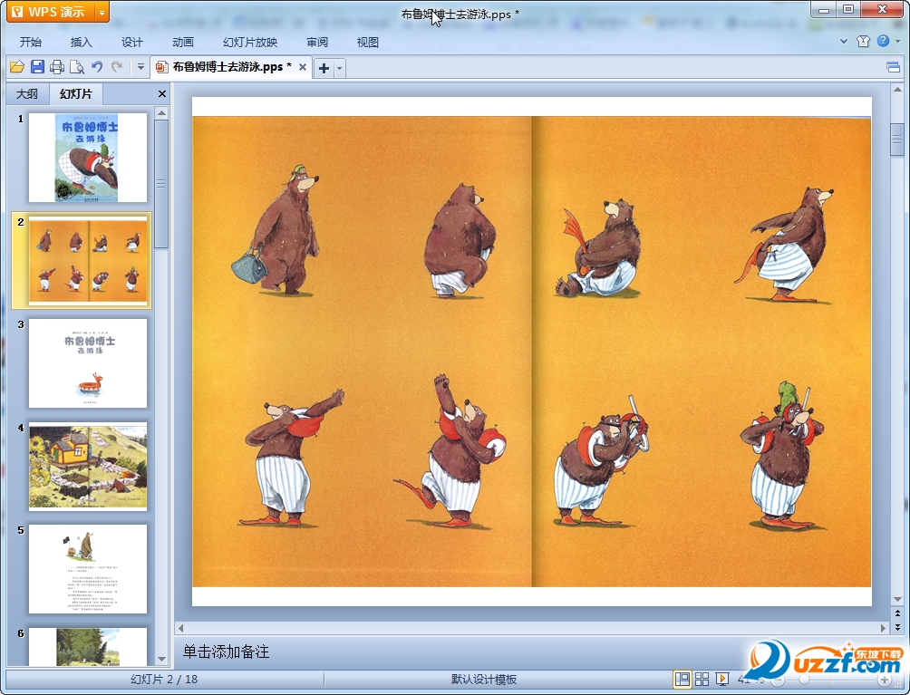Go to previous slide with double-up arrow

[x=897, y=613]
